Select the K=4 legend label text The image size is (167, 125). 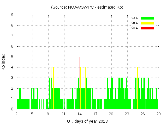[134, 23]
